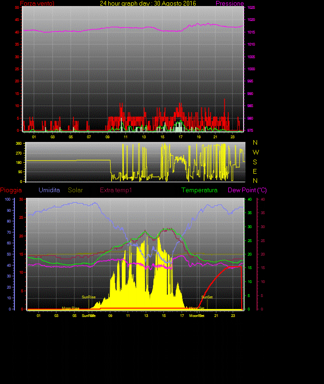Select the "Pioggia" rain legend label

tap(11, 190)
